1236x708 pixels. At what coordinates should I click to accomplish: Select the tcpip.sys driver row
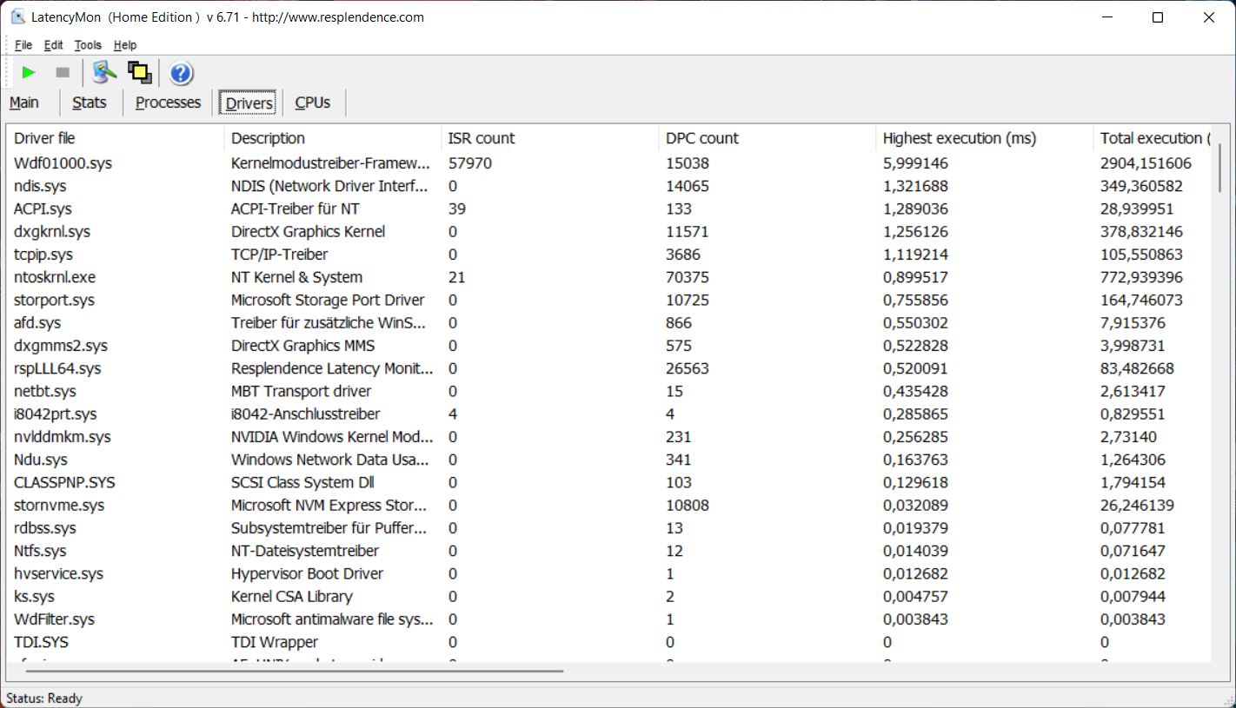[x=609, y=255]
